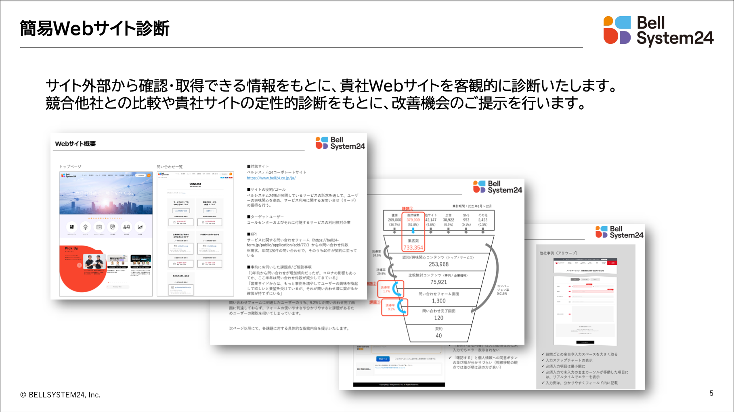The height and width of the screenshot is (412, 734).
Task: Click the その他 2,423 table cell
Action: 483,220
